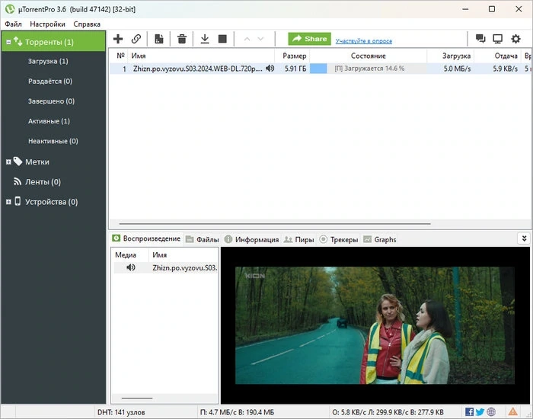Click DHT: 141 узлов status

click(121, 412)
